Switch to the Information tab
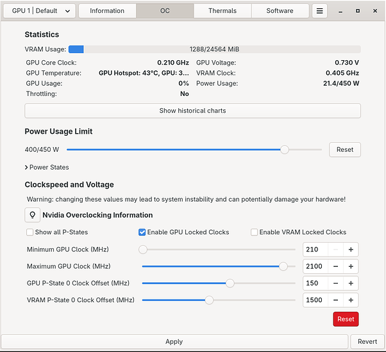 pos(107,11)
